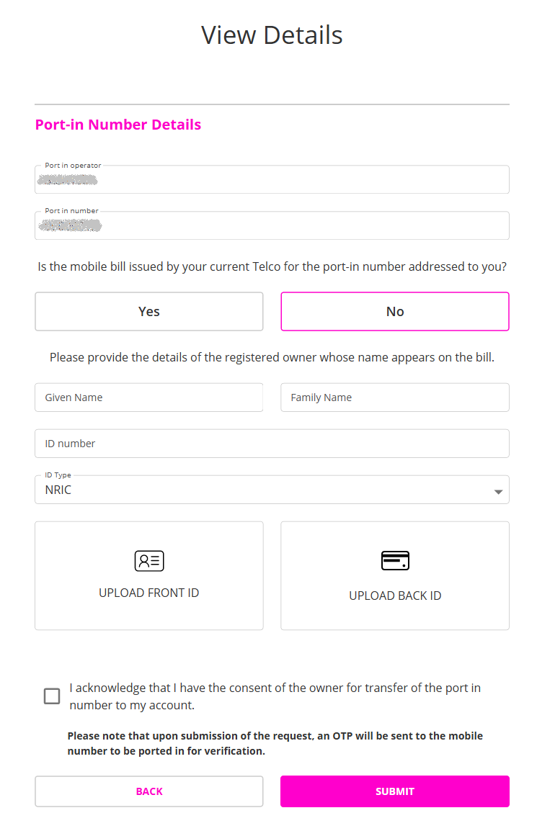This screenshot has width=537, height=831.
Task: Click the ID Type dropdown chevron
Action: (498, 491)
